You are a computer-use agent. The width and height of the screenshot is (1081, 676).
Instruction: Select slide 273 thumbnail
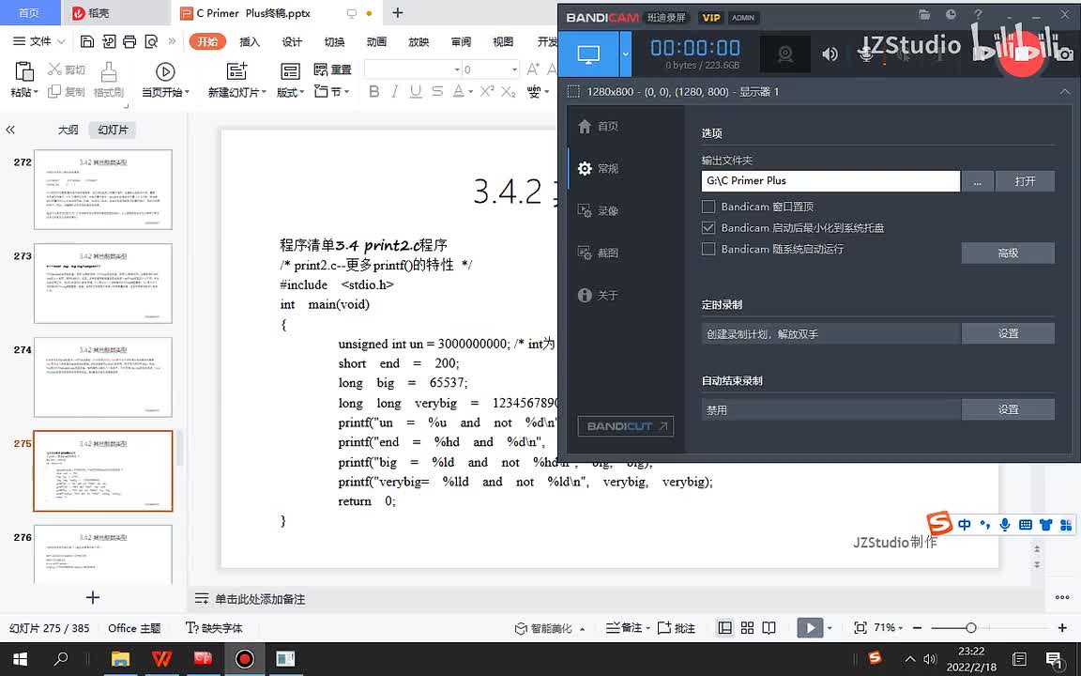(102, 283)
